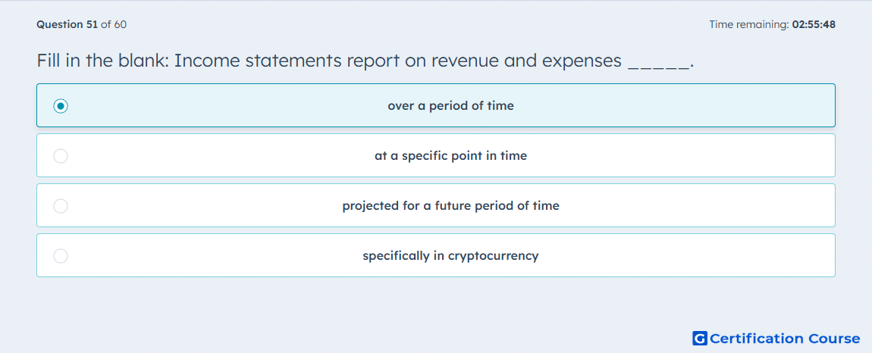Click the 'at a specific point in time' answer text
Viewport: 872px width, 353px height.
click(x=450, y=156)
